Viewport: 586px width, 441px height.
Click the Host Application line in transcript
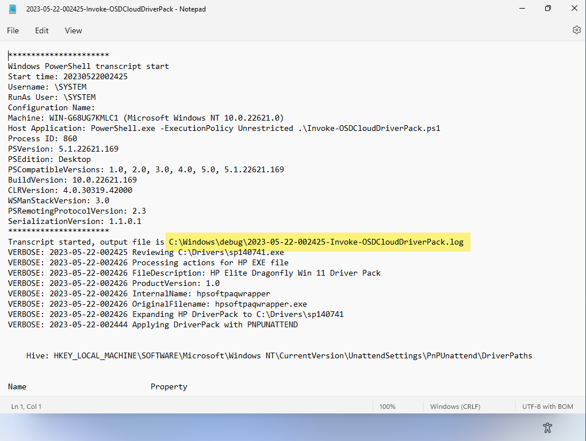tap(224, 128)
